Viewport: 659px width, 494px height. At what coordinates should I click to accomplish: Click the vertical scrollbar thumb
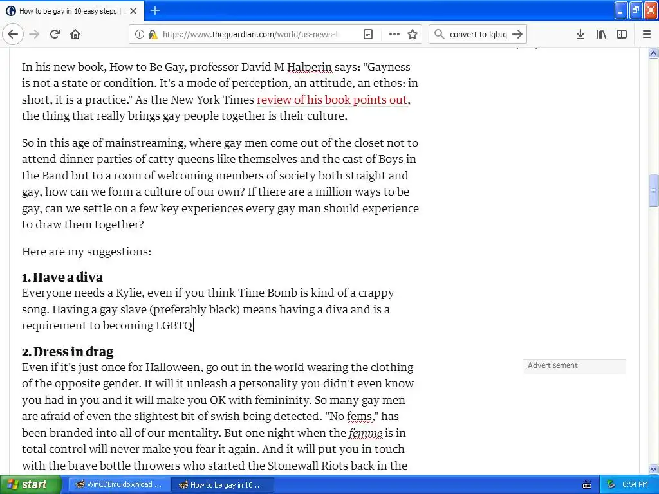(653, 190)
